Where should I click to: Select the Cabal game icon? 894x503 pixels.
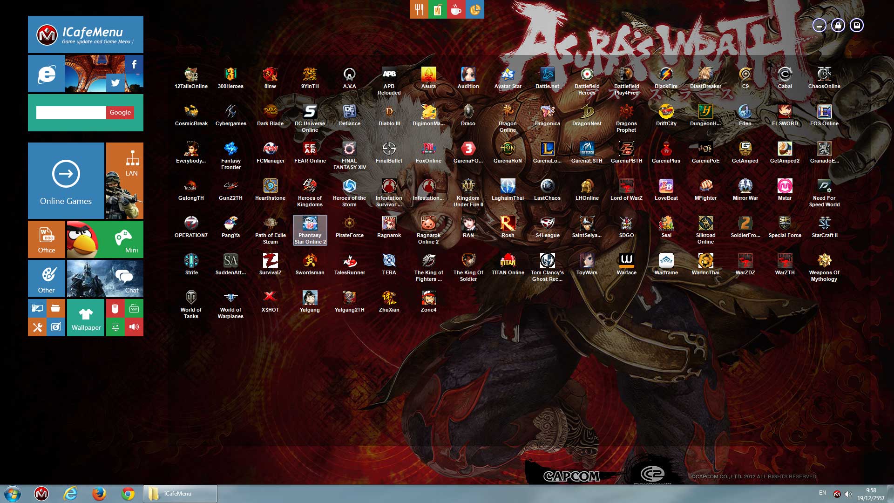[785, 78]
